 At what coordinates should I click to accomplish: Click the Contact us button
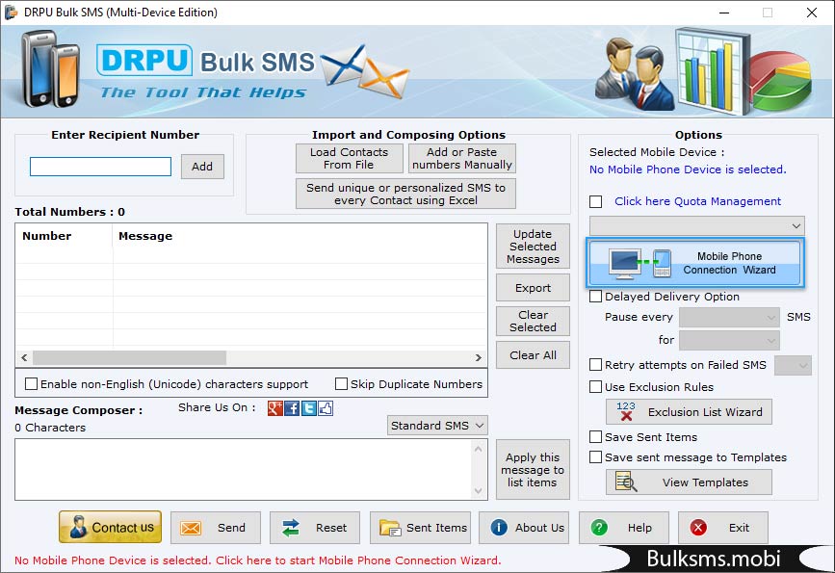click(110, 527)
